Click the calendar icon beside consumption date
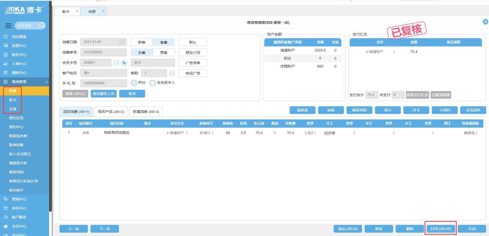This screenshot has width=489, height=236. click(x=122, y=42)
